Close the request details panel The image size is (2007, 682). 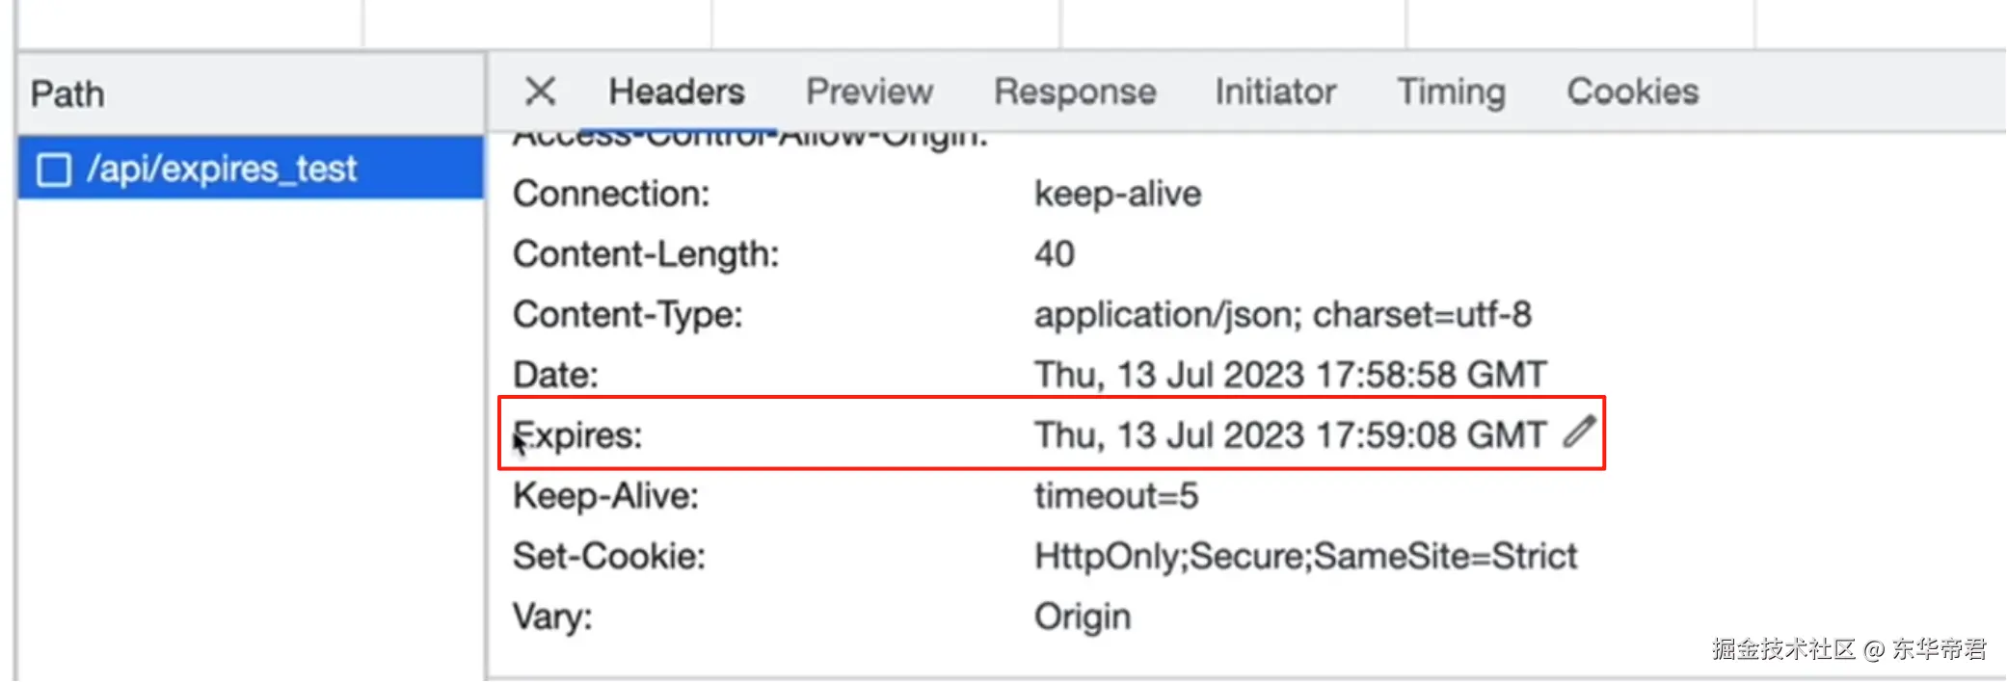click(x=540, y=92)
